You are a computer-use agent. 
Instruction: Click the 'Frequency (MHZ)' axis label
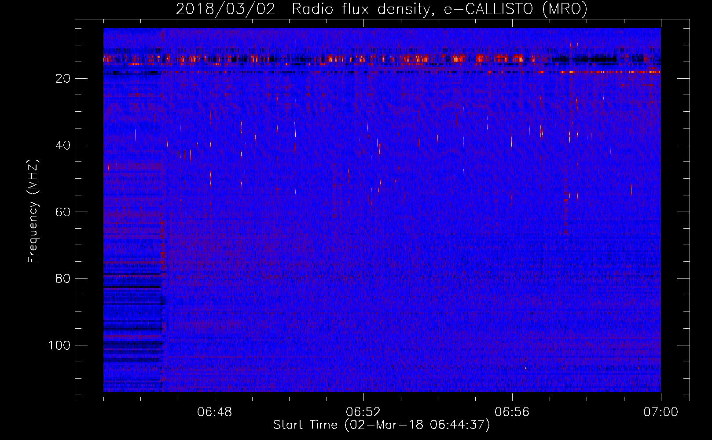(33, 211)
